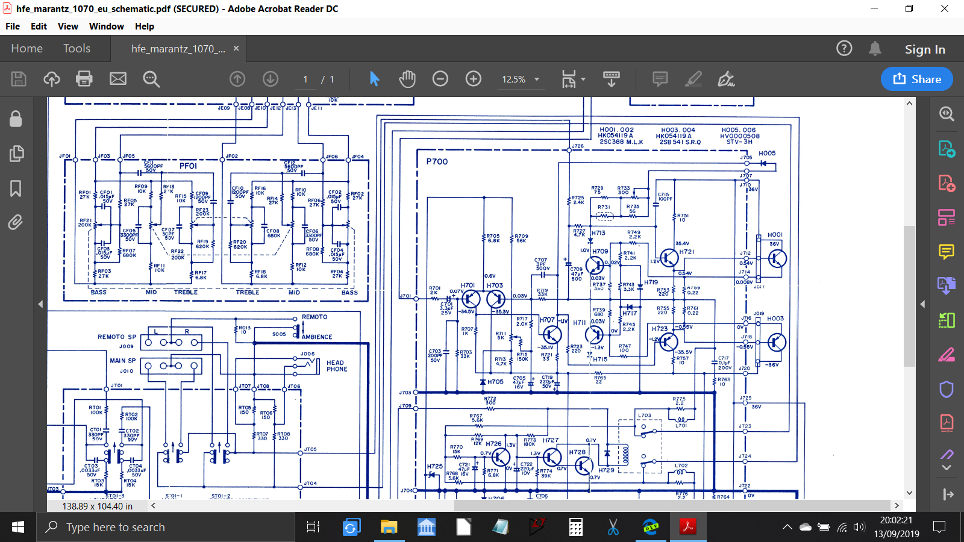Screen dimensions: 964x542
Task: Zoom in with the plus button
Action: click(474, 79)
